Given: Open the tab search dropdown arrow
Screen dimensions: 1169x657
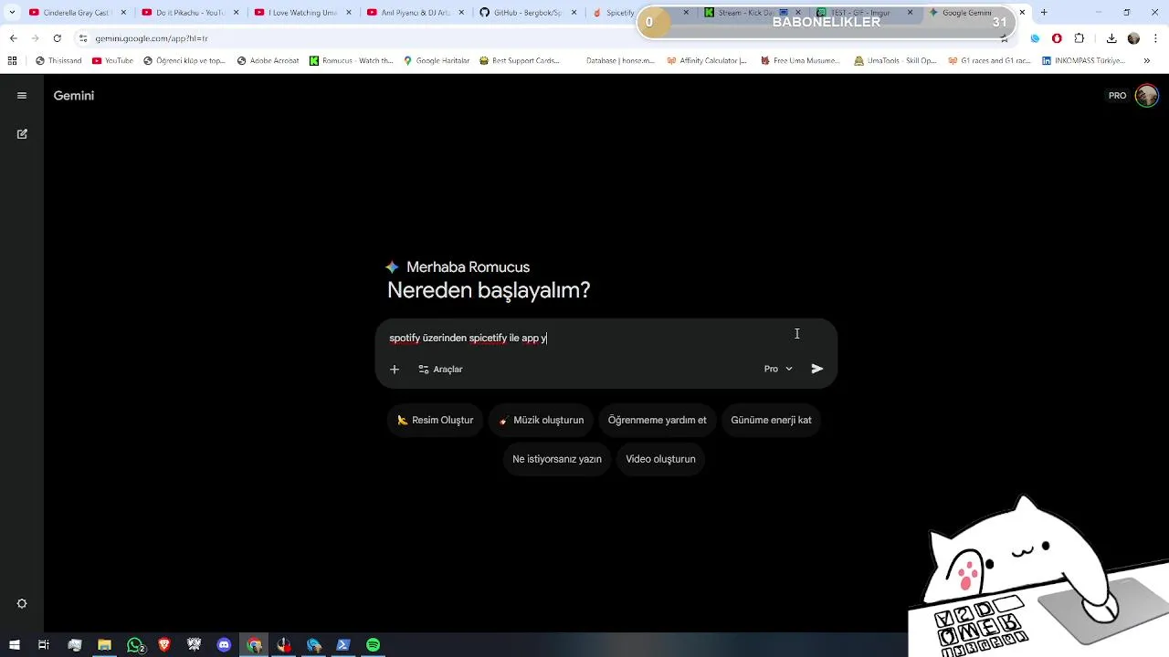Looking at the screenshot, I should click(x=12, y=13).
